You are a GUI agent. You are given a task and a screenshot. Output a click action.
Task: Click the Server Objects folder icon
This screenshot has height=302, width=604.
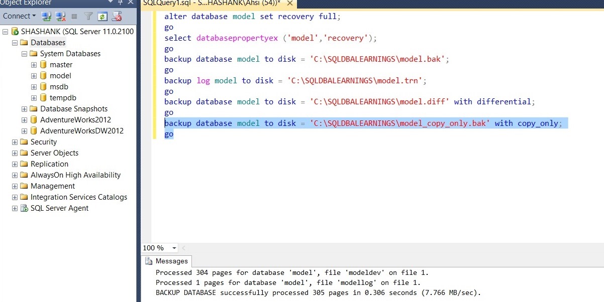tap(24, 153)
